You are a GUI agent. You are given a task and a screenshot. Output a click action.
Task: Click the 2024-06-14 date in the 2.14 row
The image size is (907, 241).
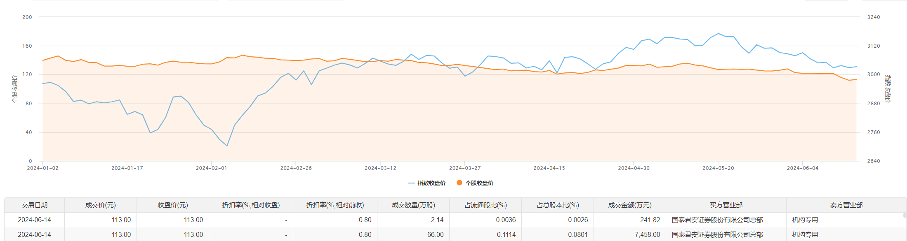(34, 220)
